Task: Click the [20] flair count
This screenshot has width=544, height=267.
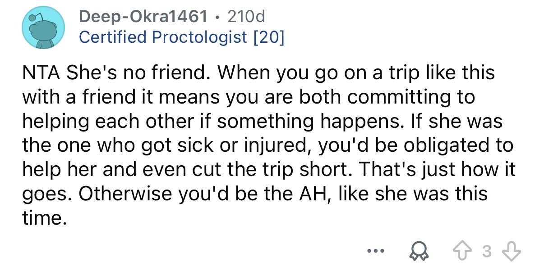Action: click(268, 37)
